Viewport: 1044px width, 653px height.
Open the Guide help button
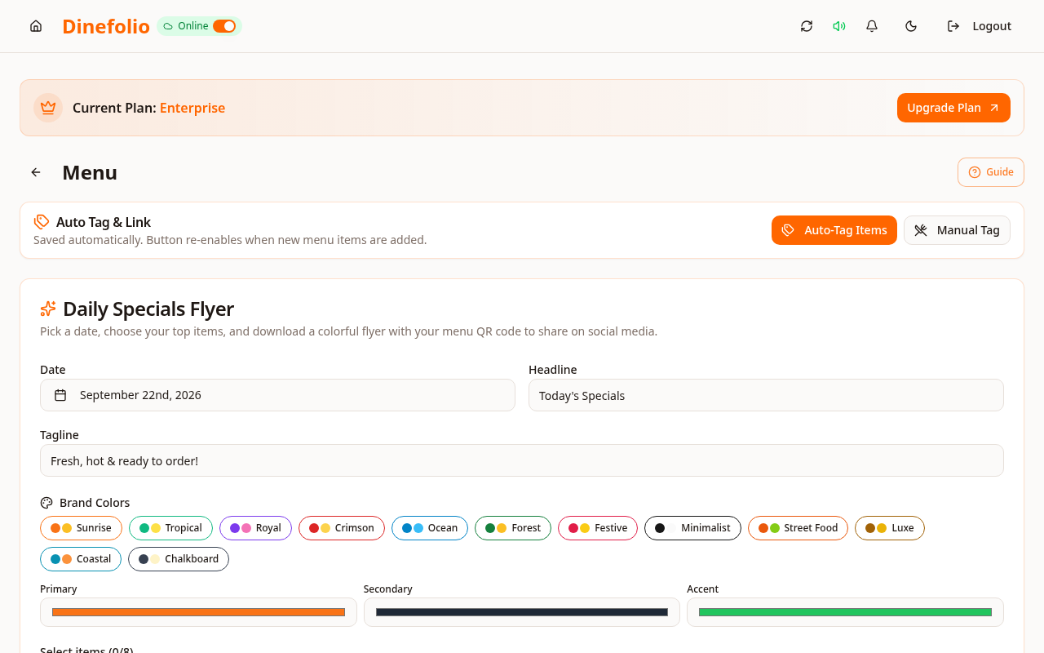click(991, 172)
